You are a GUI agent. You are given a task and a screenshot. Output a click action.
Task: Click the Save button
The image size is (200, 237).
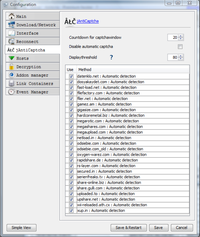point(159,228)
